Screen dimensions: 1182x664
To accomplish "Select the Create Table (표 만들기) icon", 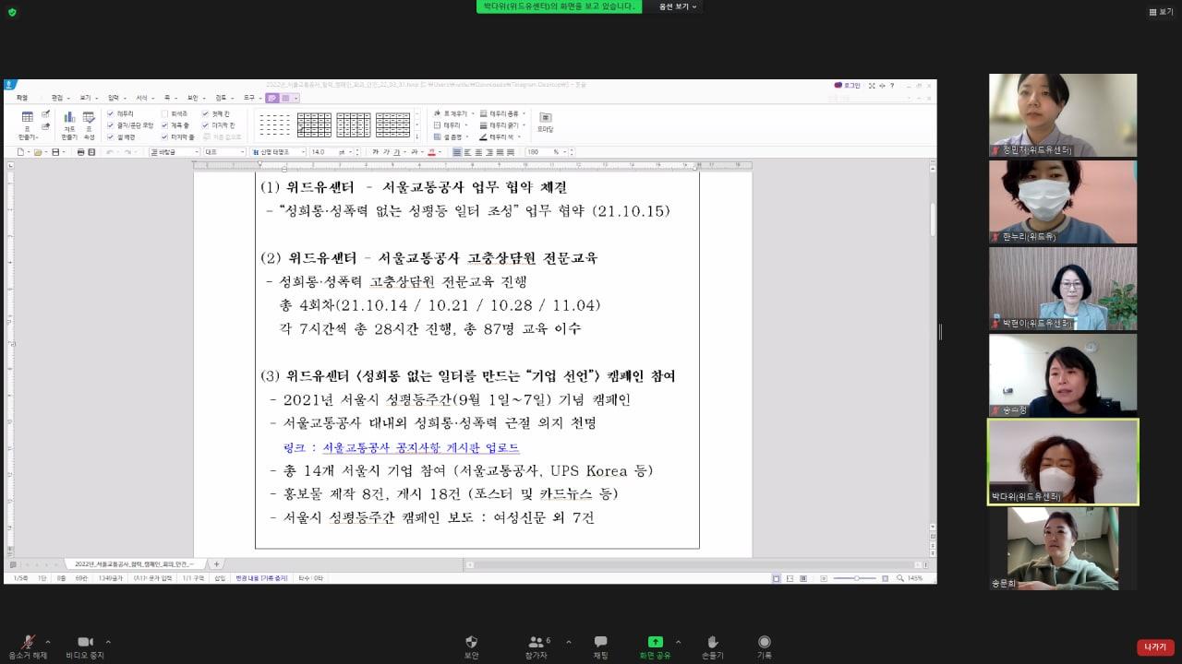I will click(29, 116).
